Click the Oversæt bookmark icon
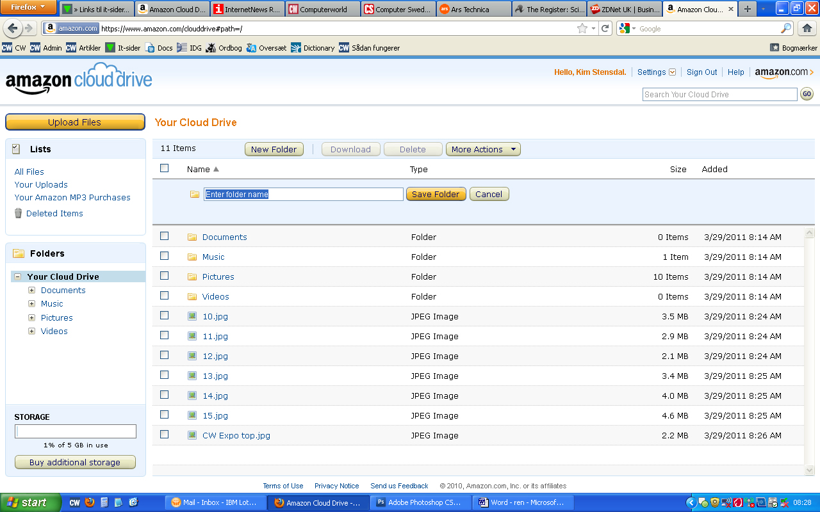820x512 pixels. tap(252, 48)
